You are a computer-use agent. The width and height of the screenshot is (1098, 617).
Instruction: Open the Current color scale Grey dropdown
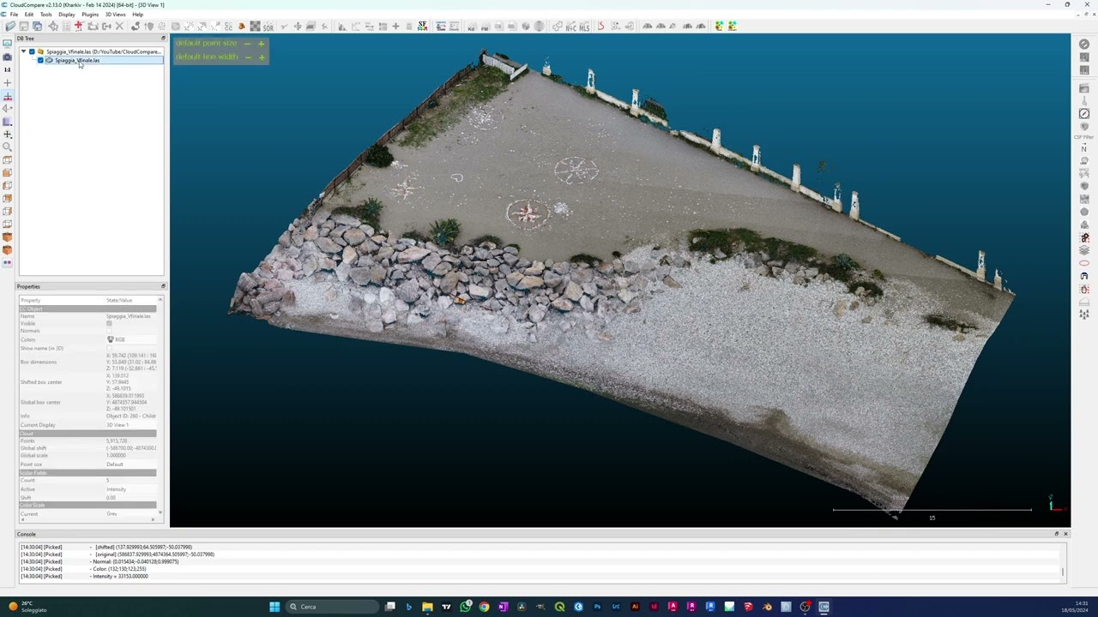(x=131, y=513)
